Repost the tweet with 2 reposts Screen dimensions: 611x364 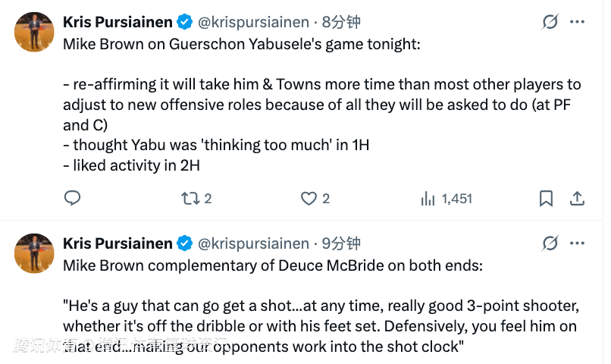(x=190, y=199)
